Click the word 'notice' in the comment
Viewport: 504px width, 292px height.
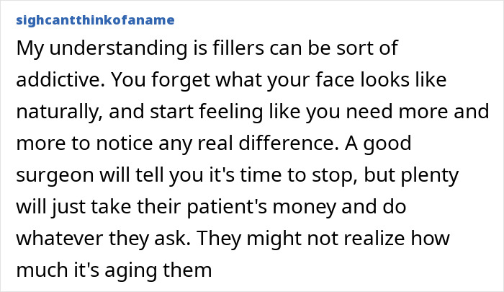coord(124,143)
